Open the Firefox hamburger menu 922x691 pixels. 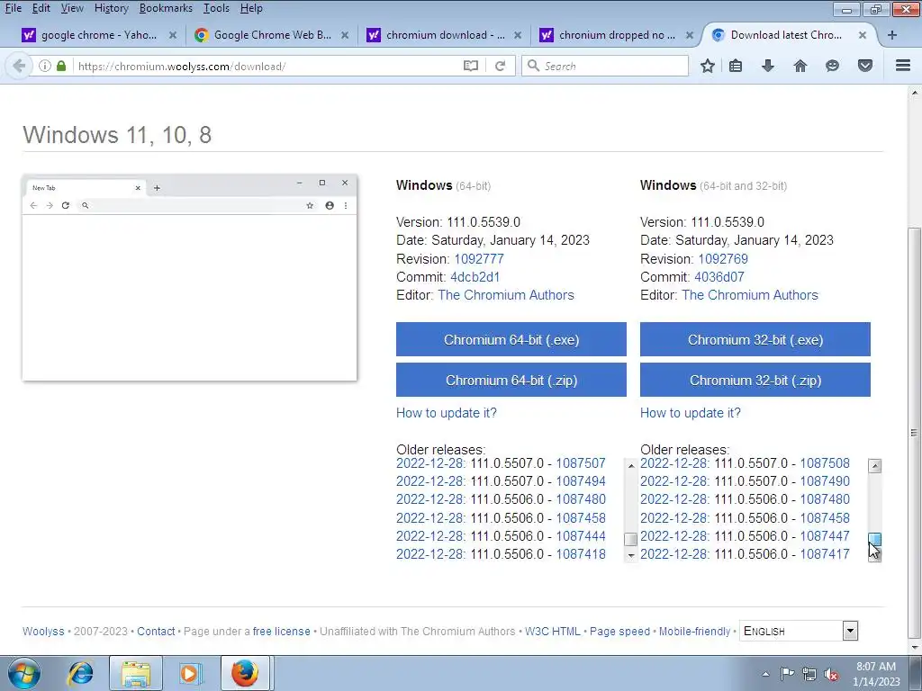point(903,66)
